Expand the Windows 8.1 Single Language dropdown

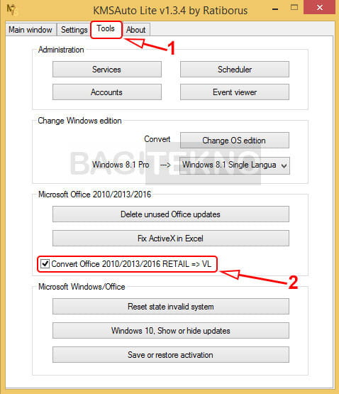tap(235, 165)
